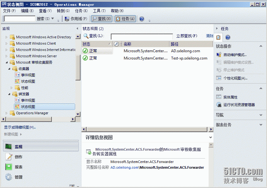This screenshot has height=188, width=267.
Task: Sort by the 状态 column header
Action: pyautogui.click(x=97, y=44)
